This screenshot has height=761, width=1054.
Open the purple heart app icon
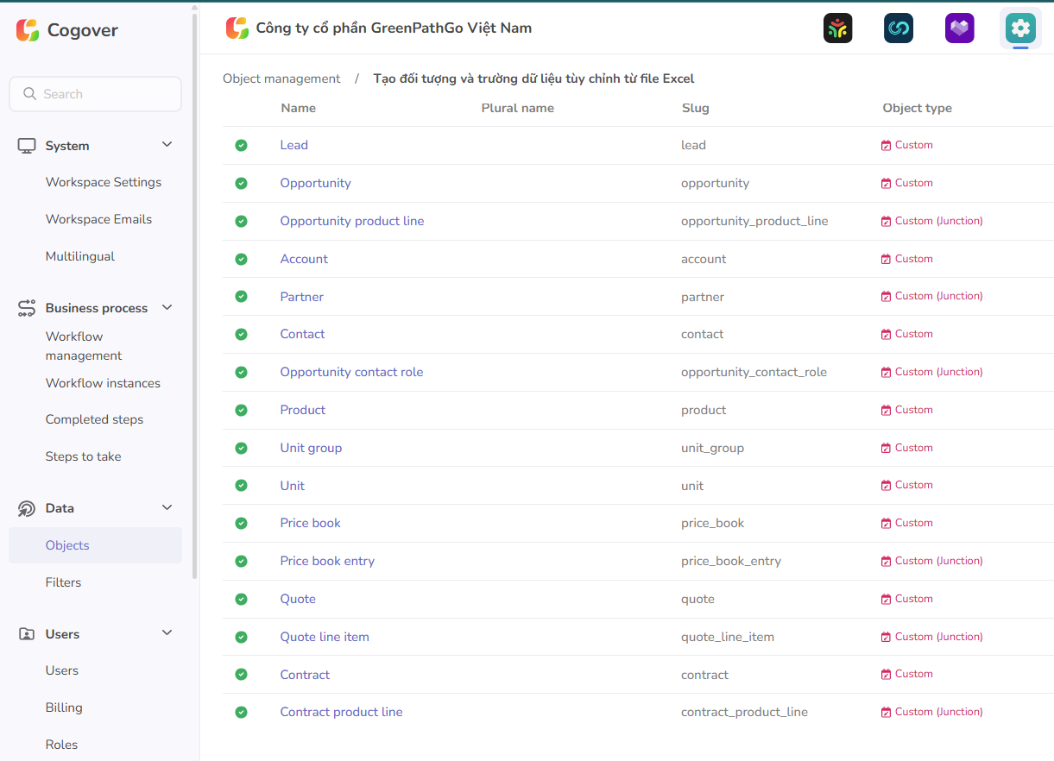[x=960, y=28]
